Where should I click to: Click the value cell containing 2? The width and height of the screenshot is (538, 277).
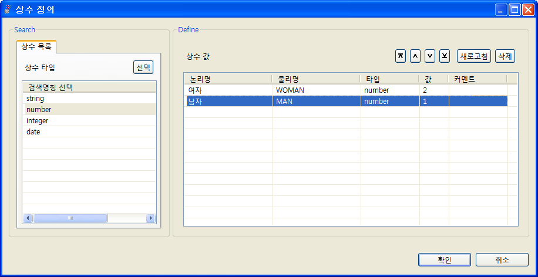pos(435,90)
